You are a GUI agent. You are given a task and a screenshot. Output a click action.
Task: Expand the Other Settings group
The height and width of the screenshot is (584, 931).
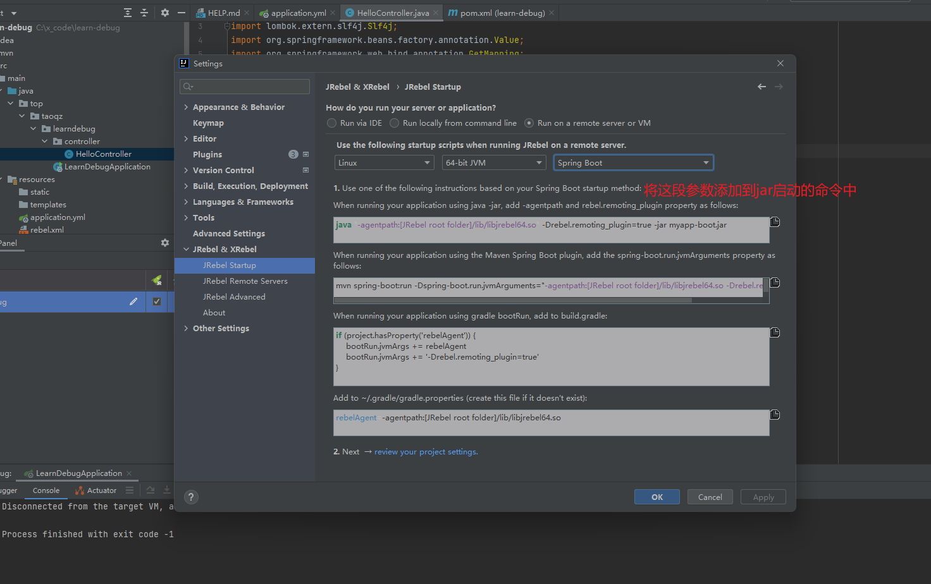click(x=186, y=328)
